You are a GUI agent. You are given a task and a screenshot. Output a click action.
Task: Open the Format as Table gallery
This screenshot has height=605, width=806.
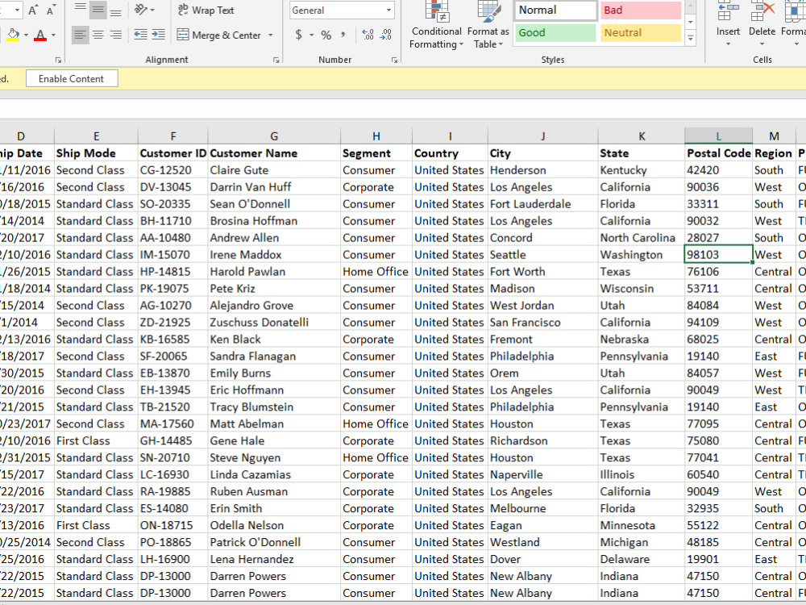(488, 25)
